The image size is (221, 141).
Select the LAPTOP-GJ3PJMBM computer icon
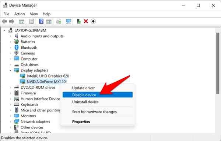[x=10, y=30]
